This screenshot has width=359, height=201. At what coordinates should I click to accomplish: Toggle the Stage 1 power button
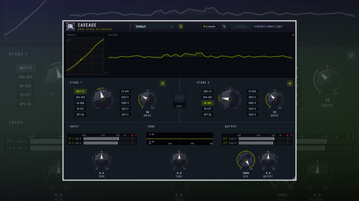pyautogui.click(x=163, y=83)
